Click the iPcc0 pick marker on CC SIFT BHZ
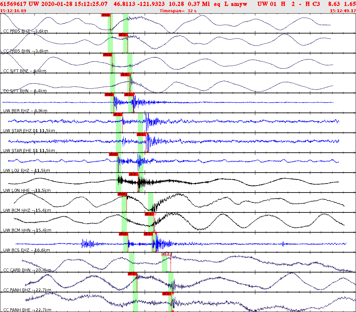This screenshot has height=312, width=356. [x=107, y=54]
